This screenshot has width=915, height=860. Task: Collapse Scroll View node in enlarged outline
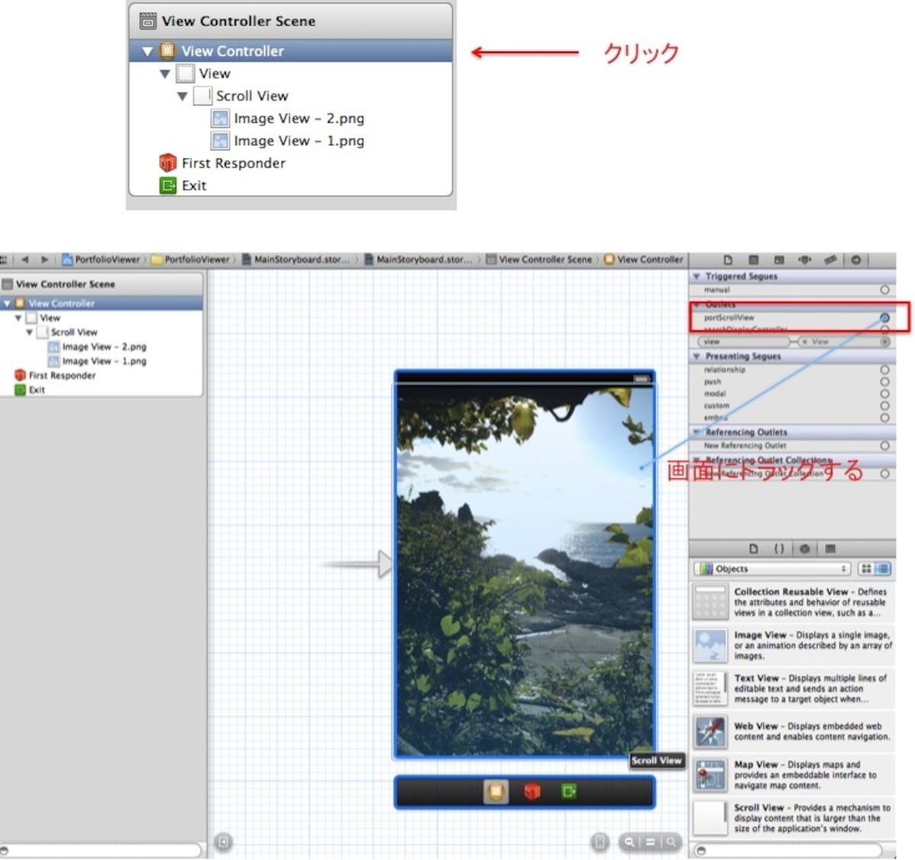(x=182, y=96)
